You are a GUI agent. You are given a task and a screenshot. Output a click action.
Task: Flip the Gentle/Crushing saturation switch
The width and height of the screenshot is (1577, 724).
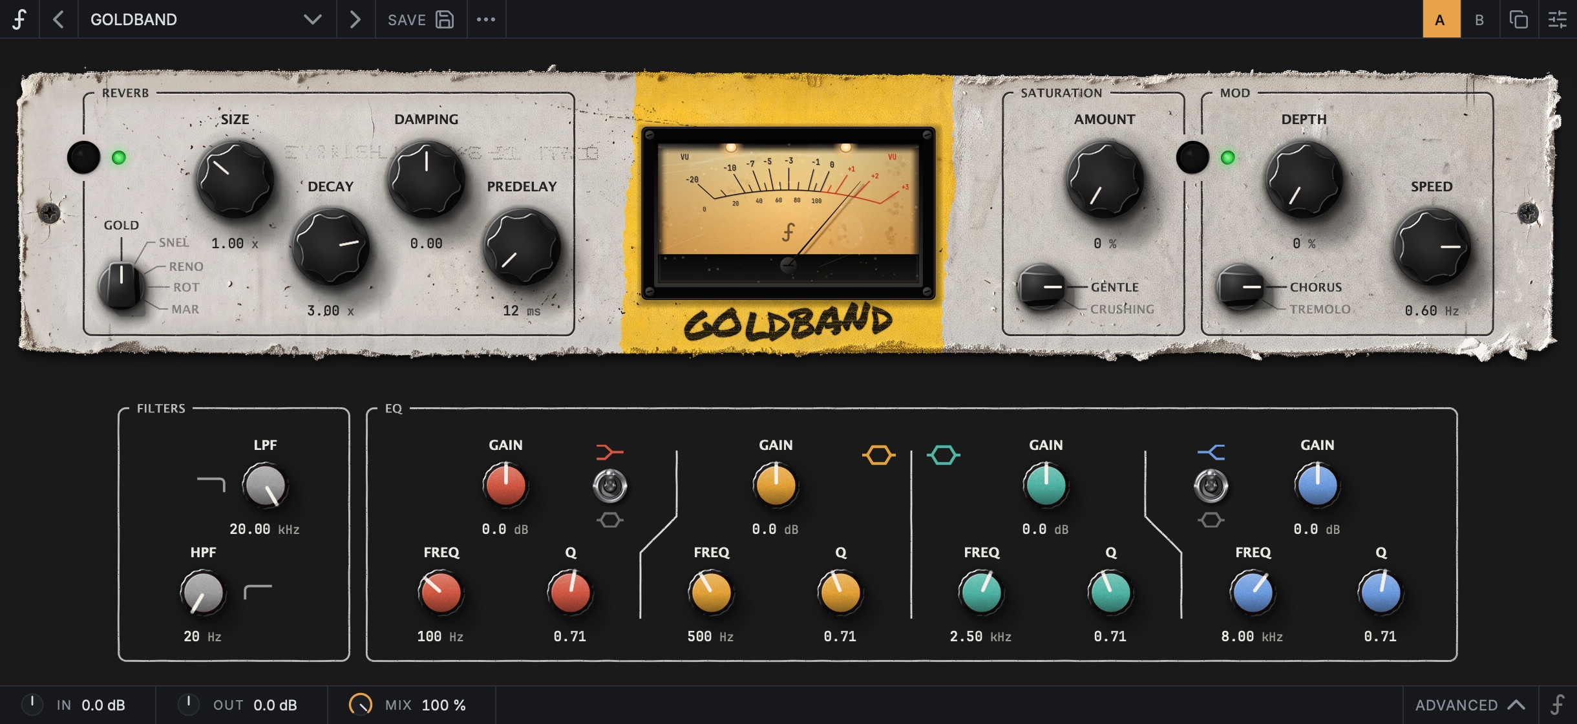tap(1041, 287)
